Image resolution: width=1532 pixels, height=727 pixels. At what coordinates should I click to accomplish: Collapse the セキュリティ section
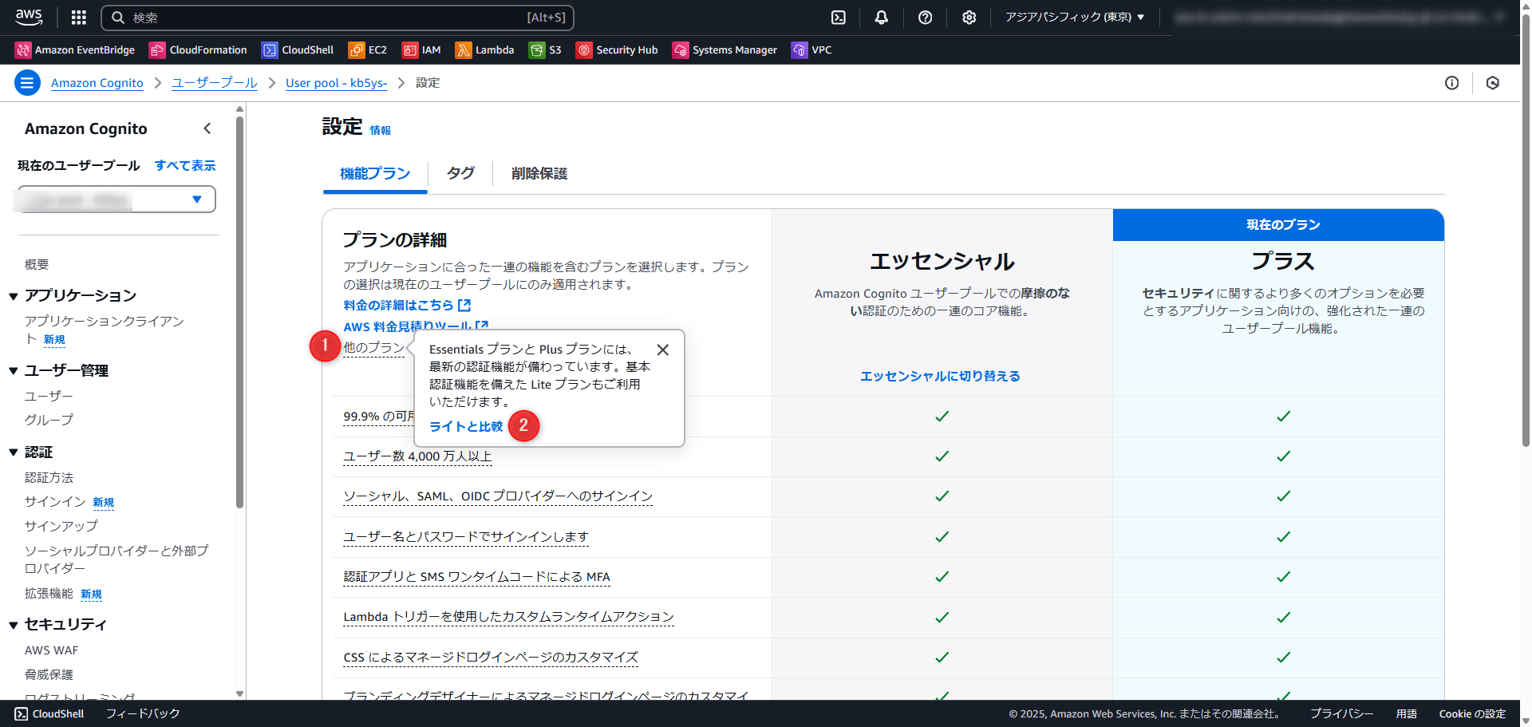14,625
